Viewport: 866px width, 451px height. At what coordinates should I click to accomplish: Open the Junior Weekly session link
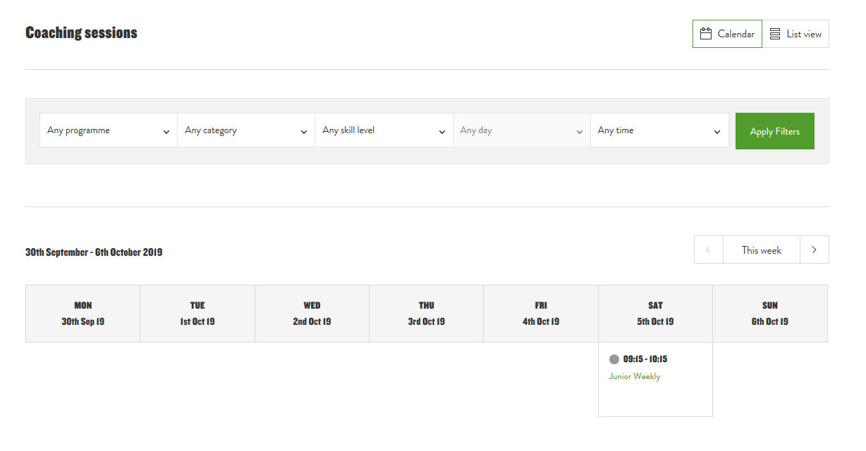tap(634, 376)
